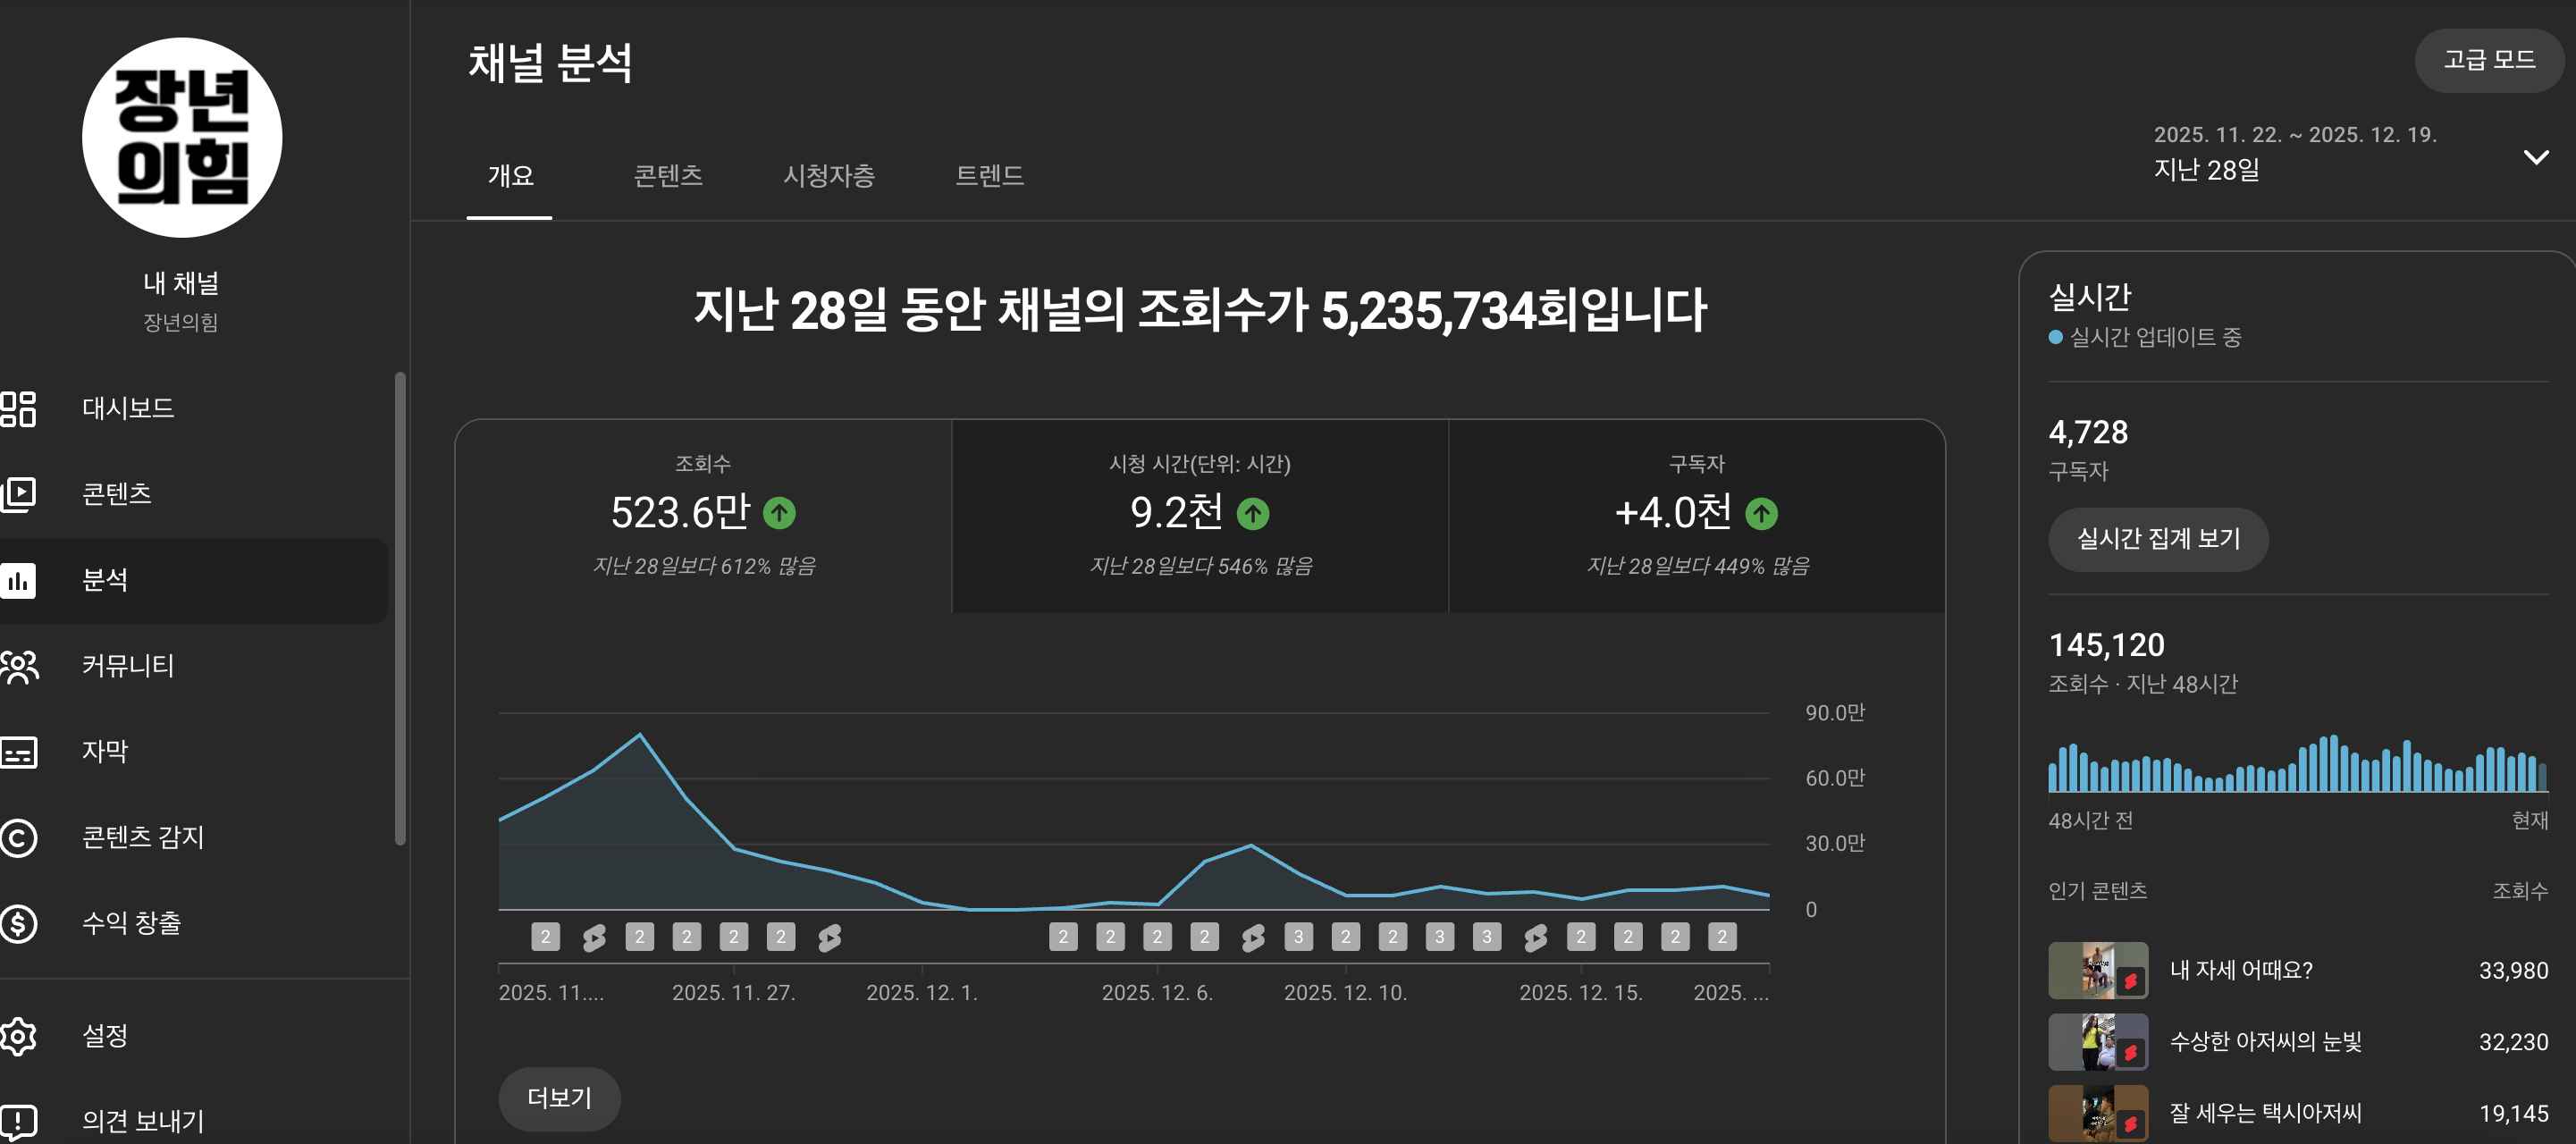Select the 구독자 metric card
This screenshot has width=2576, height=1144.
tap(1696, 516)
